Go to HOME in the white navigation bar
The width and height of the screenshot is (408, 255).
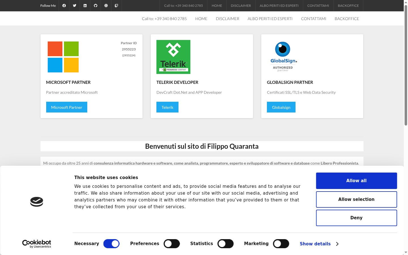click(201, 19)
